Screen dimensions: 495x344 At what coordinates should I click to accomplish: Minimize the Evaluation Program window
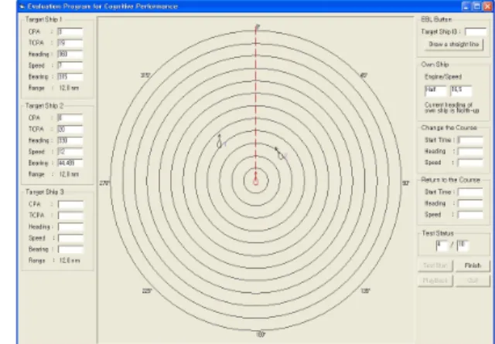[x=466, y=6]
